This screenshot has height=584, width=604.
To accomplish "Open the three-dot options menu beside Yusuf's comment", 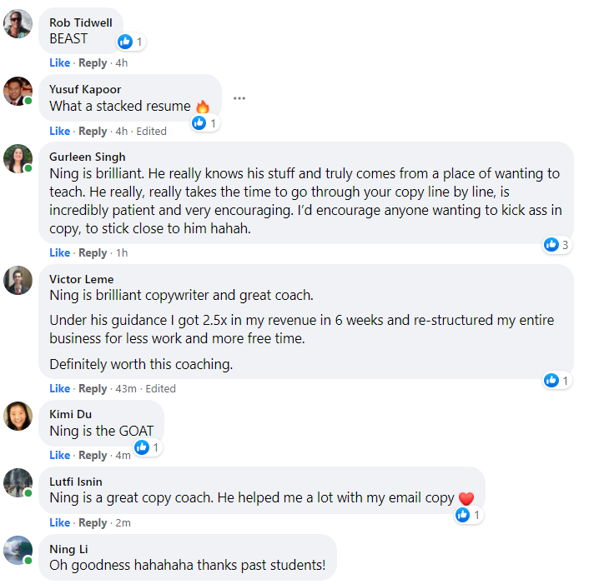I will (239, 98).
